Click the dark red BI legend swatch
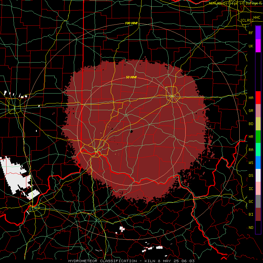The width and height of the screenshot is (263, 263). 258,214
